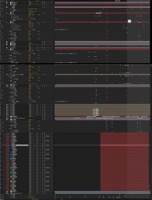Click the light layer icon on layer 6
The height and width of the screenshot is (200, 152).
coord(11,42)
